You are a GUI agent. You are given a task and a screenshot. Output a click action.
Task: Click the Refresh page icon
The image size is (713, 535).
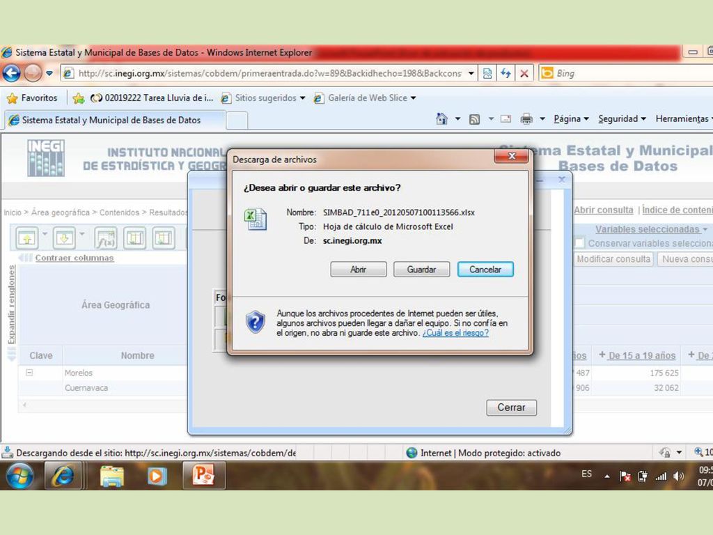pyautogui.click(x=506, y=73)
